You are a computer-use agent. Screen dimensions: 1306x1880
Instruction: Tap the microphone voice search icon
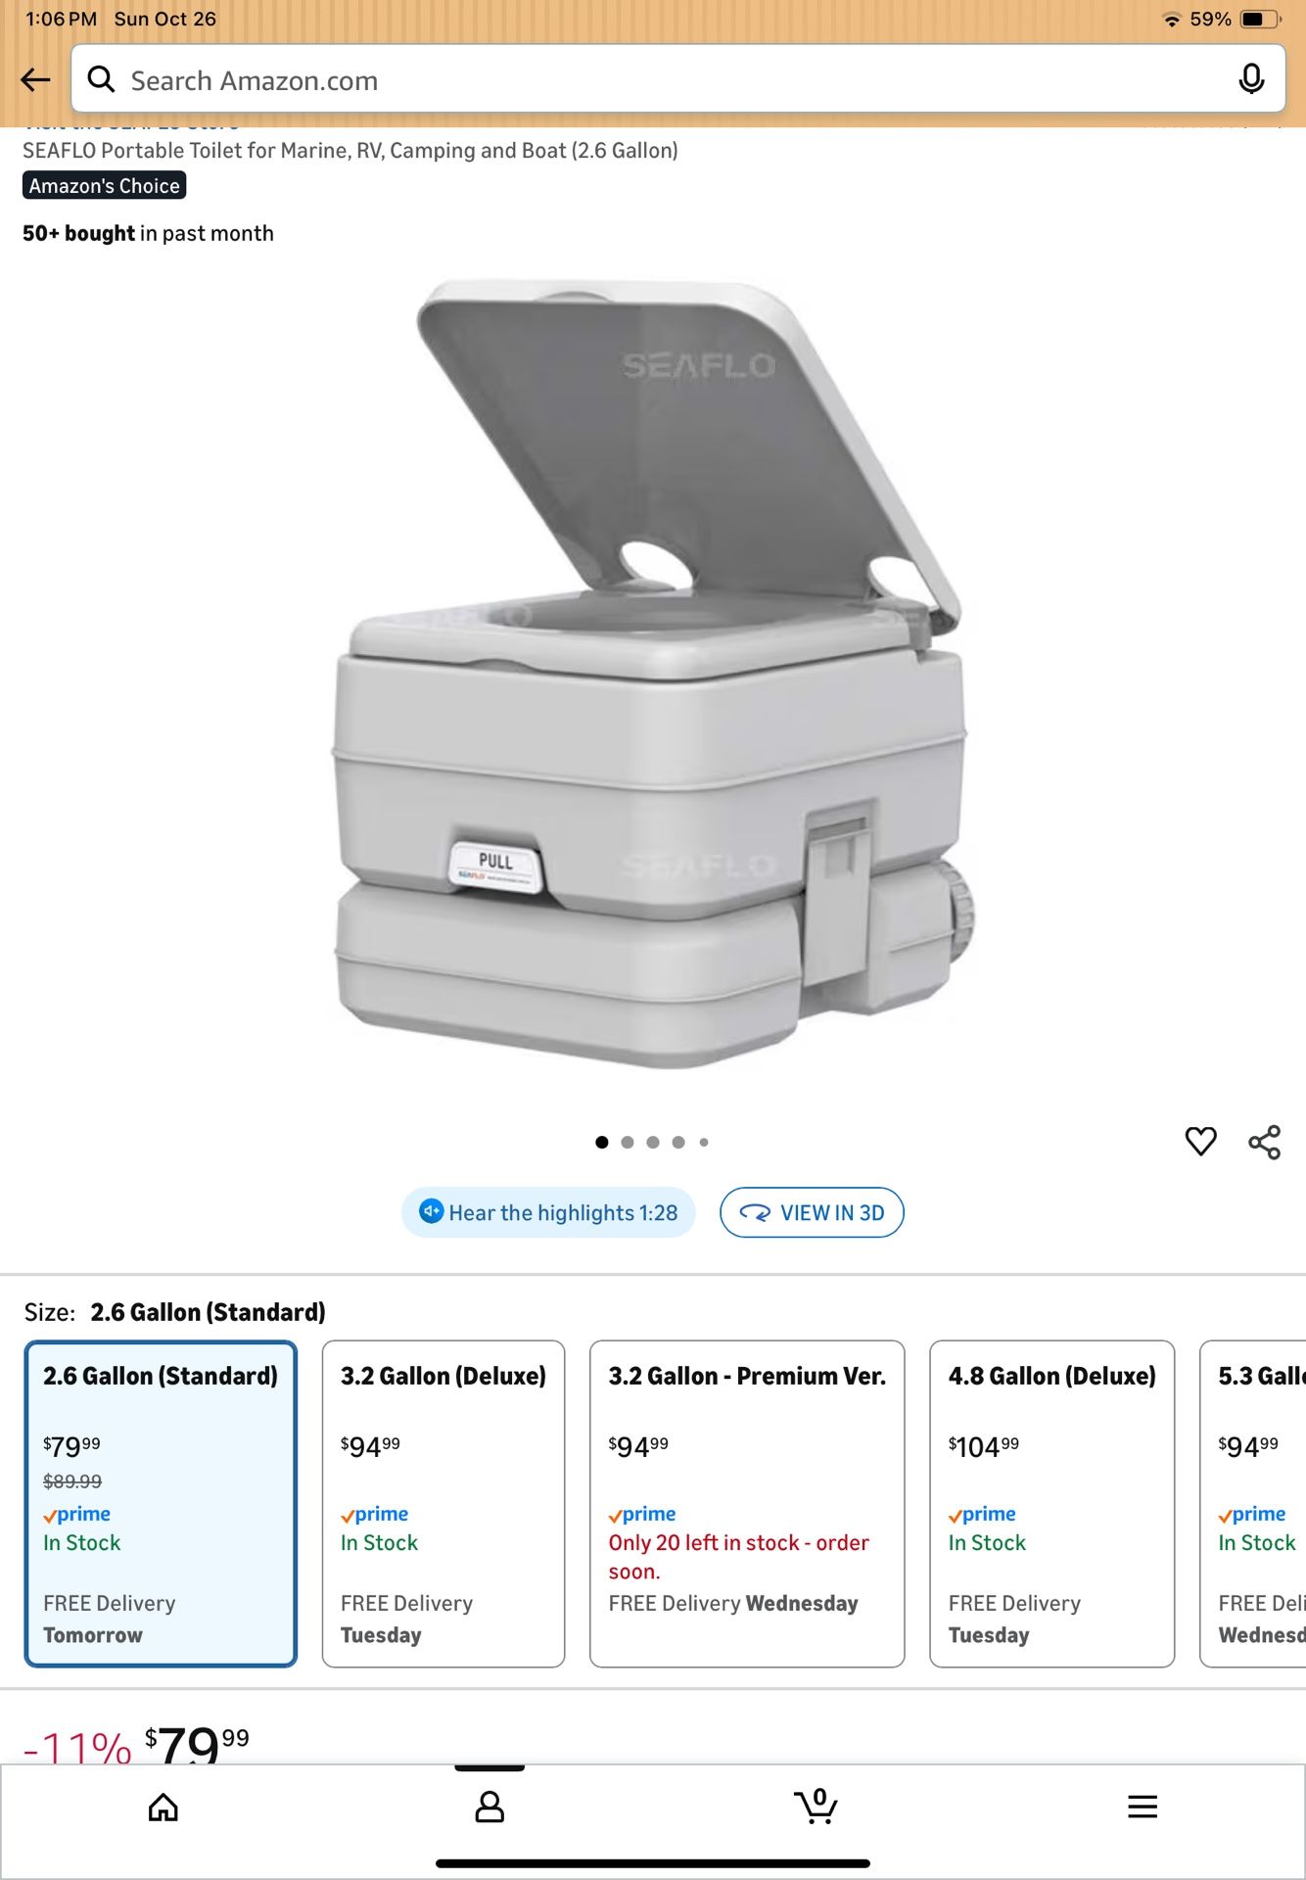(1250, 79)
